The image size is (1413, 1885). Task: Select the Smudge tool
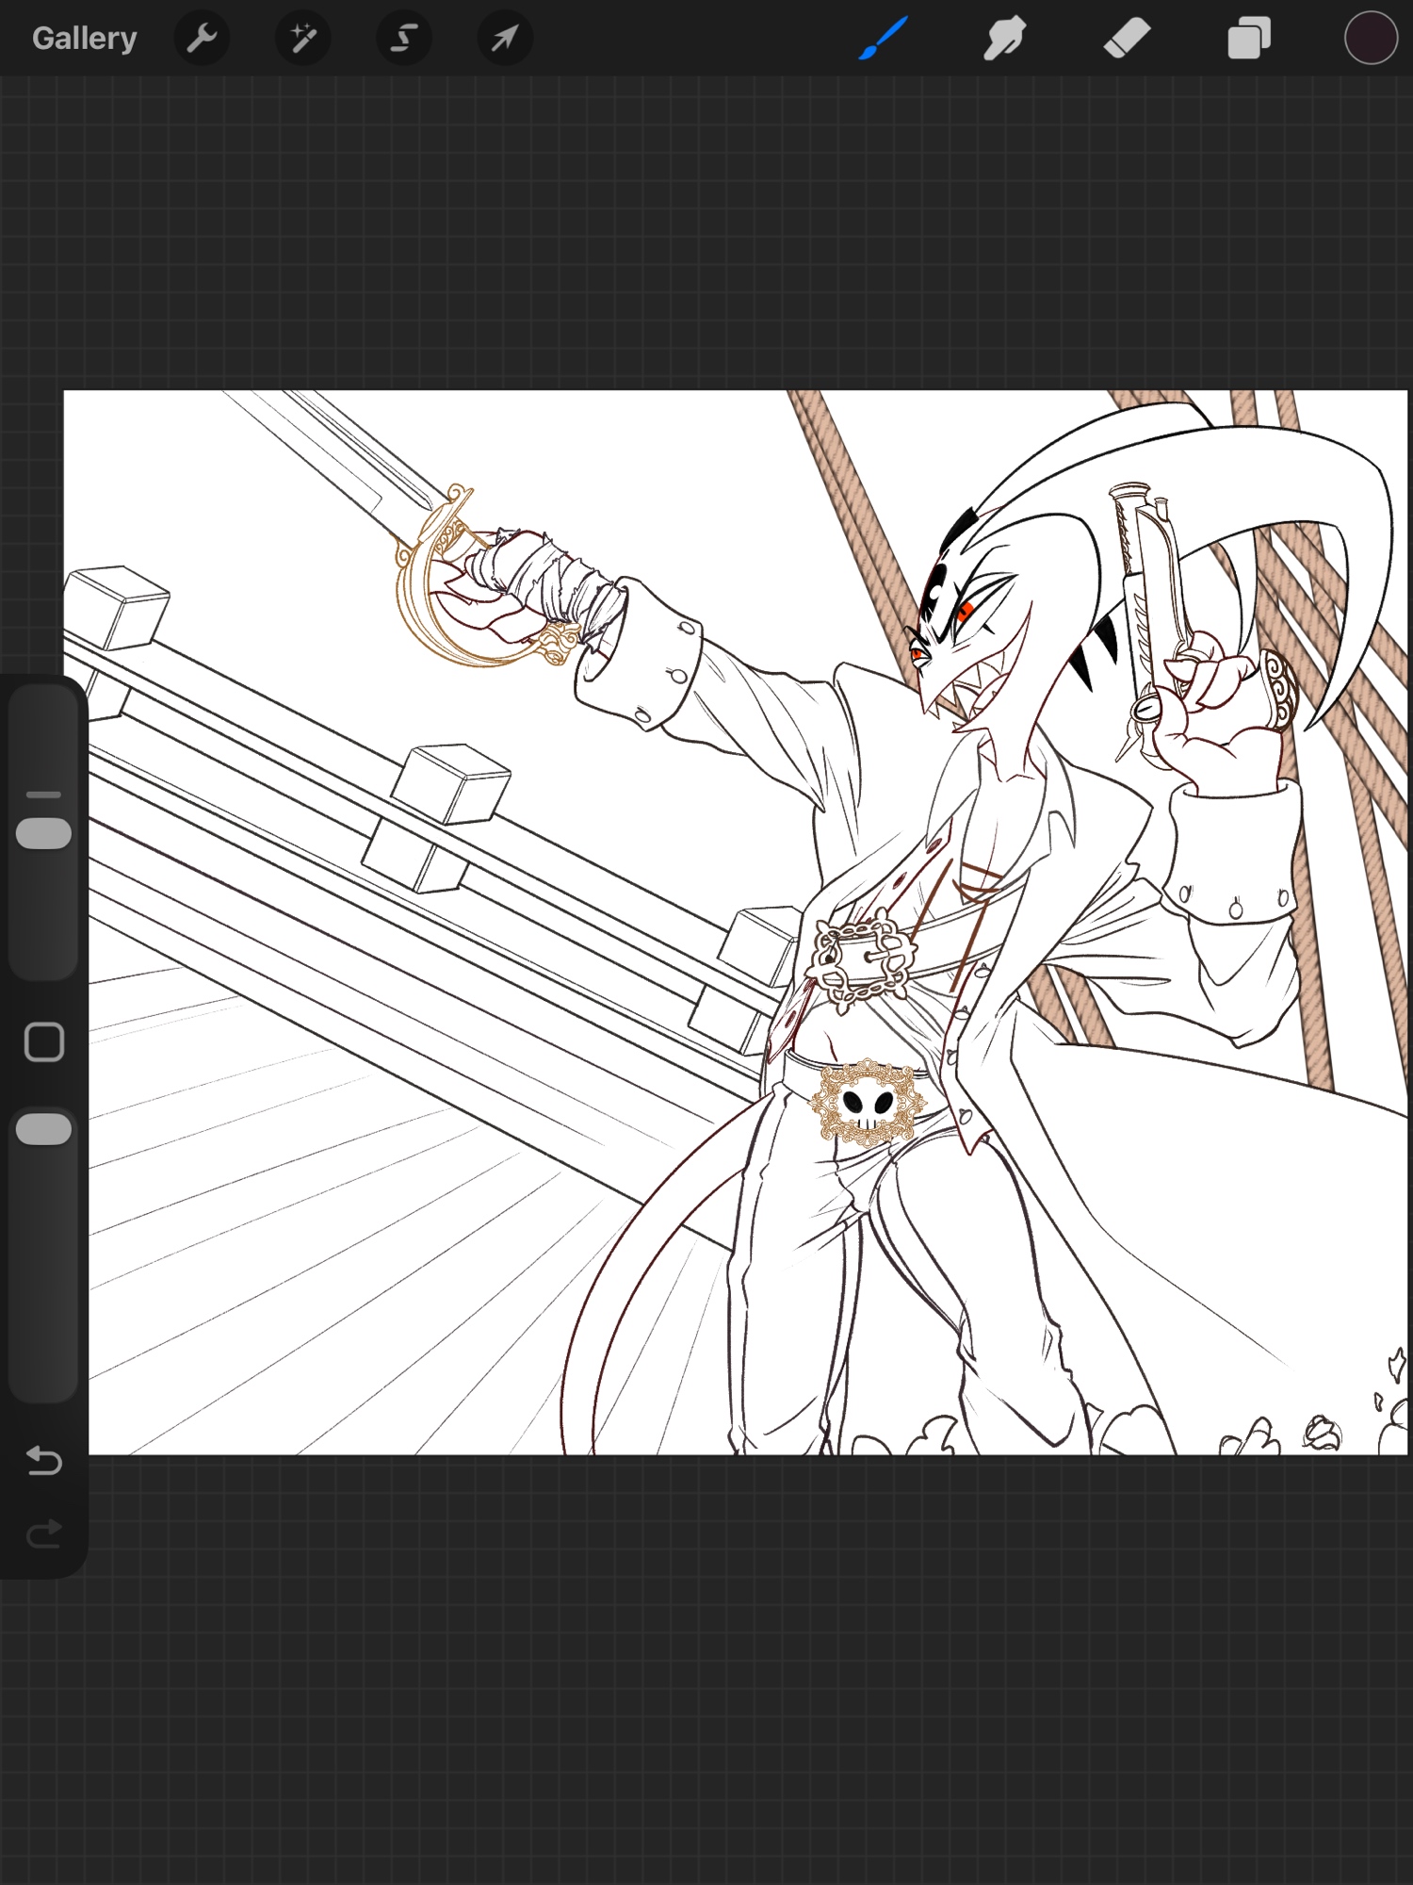click(x=1004, y=39)
